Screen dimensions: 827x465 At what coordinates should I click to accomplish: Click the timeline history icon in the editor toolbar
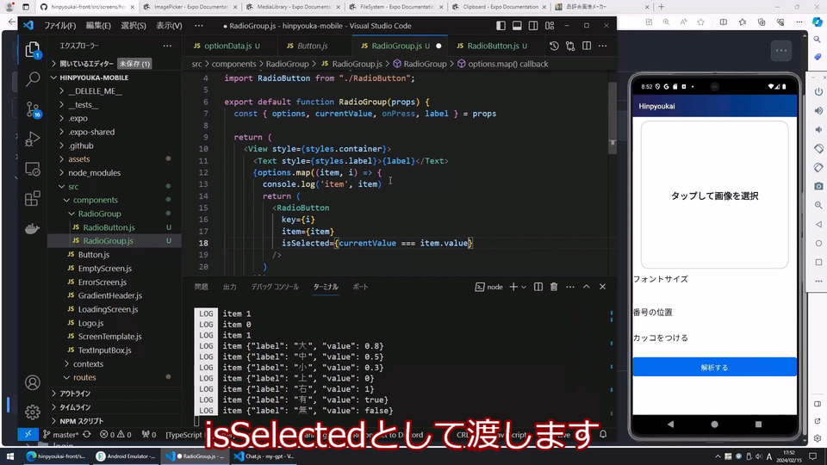pyautogui.click(x=554, y=46)
